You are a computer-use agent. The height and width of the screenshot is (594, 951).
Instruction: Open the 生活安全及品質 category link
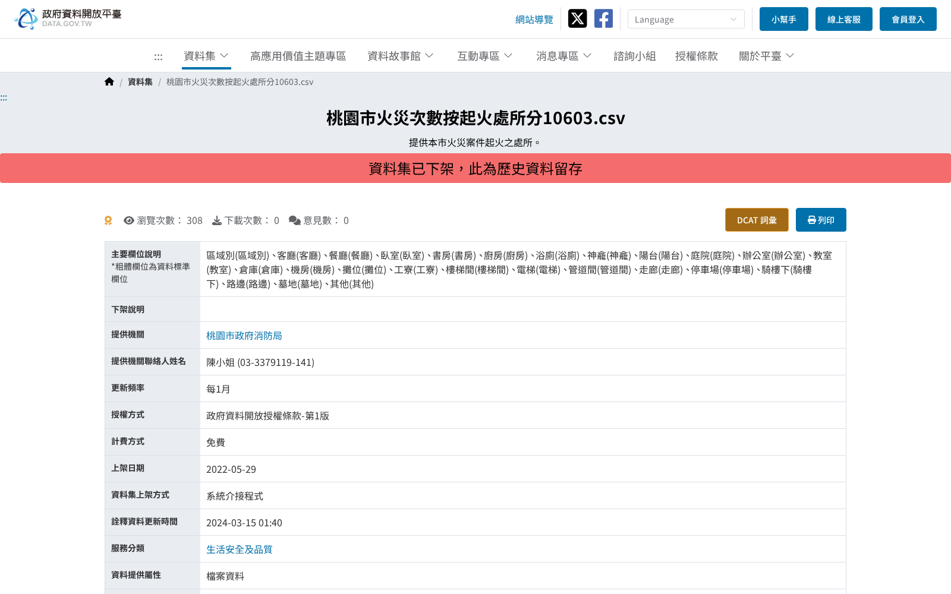pos(240,549)
